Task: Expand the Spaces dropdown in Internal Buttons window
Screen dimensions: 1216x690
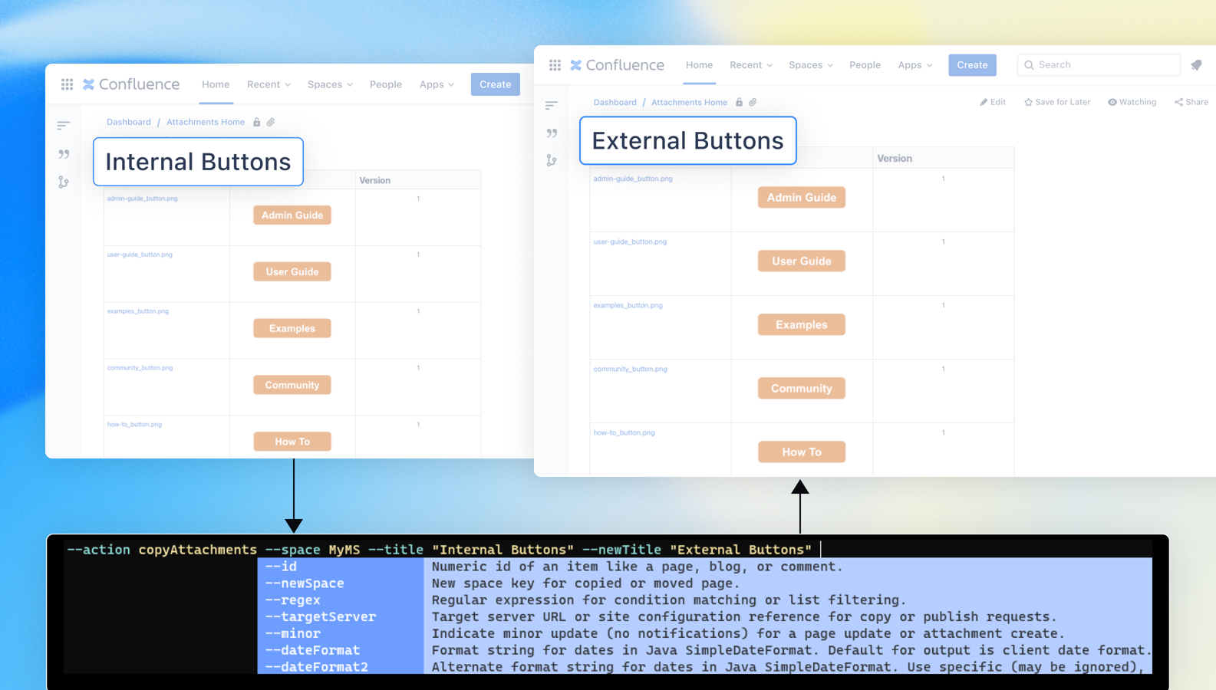Action: (x=330, y=84)
